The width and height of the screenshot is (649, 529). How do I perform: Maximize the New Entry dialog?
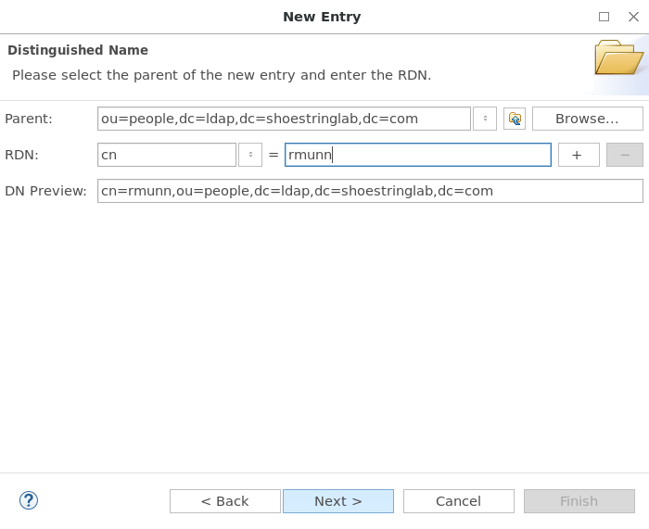(604, 17)
